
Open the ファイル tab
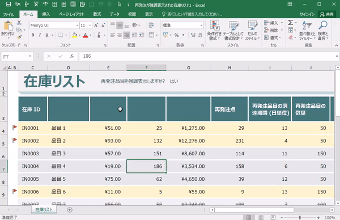[x=8, y=14]
